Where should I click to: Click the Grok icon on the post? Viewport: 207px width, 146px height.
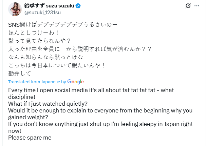(x=188, y=6)
